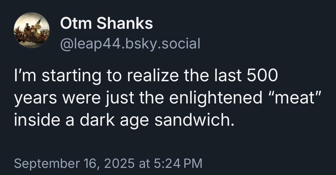Image resolution: width=336 pixels, height=175 pixels.
Task: Click the word "starting" in the post
Action: point(71,76)
